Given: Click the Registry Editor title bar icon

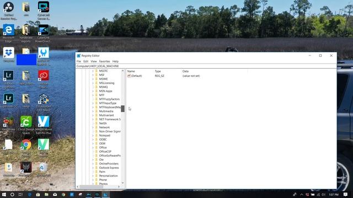Looking at the screenshot, I should (78, 56).
